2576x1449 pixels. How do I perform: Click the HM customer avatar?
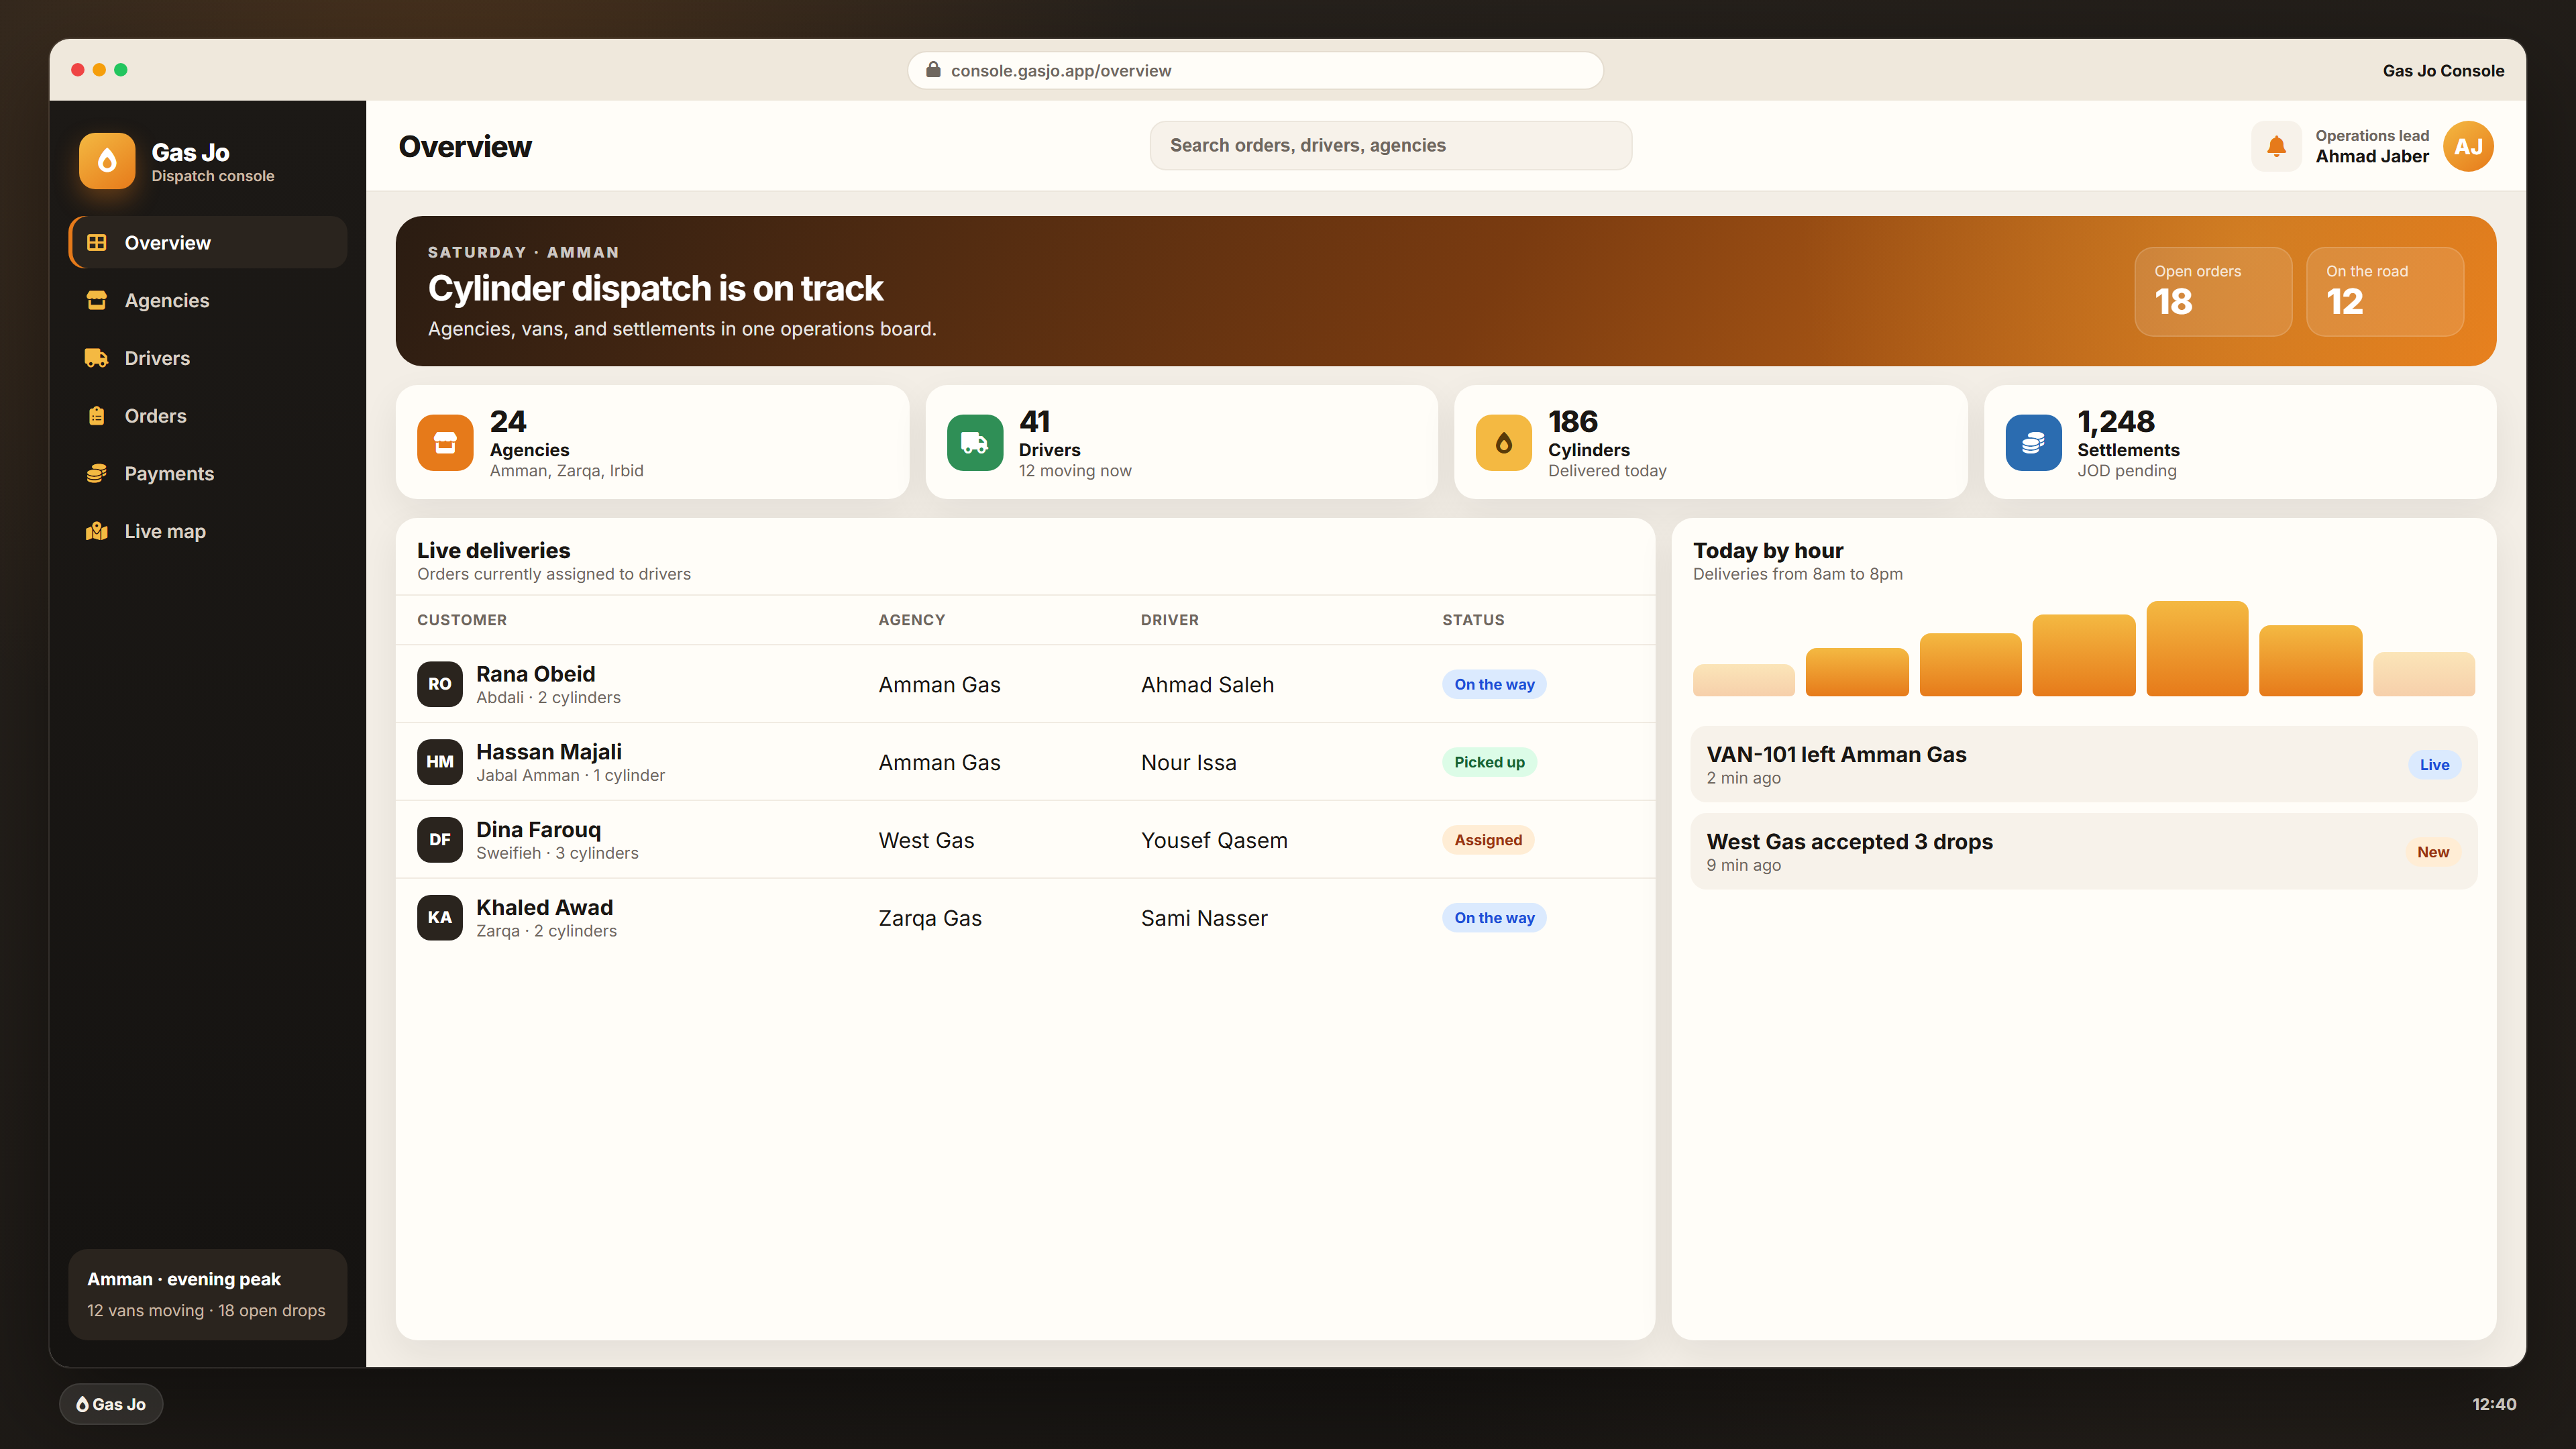click(440, 762)
